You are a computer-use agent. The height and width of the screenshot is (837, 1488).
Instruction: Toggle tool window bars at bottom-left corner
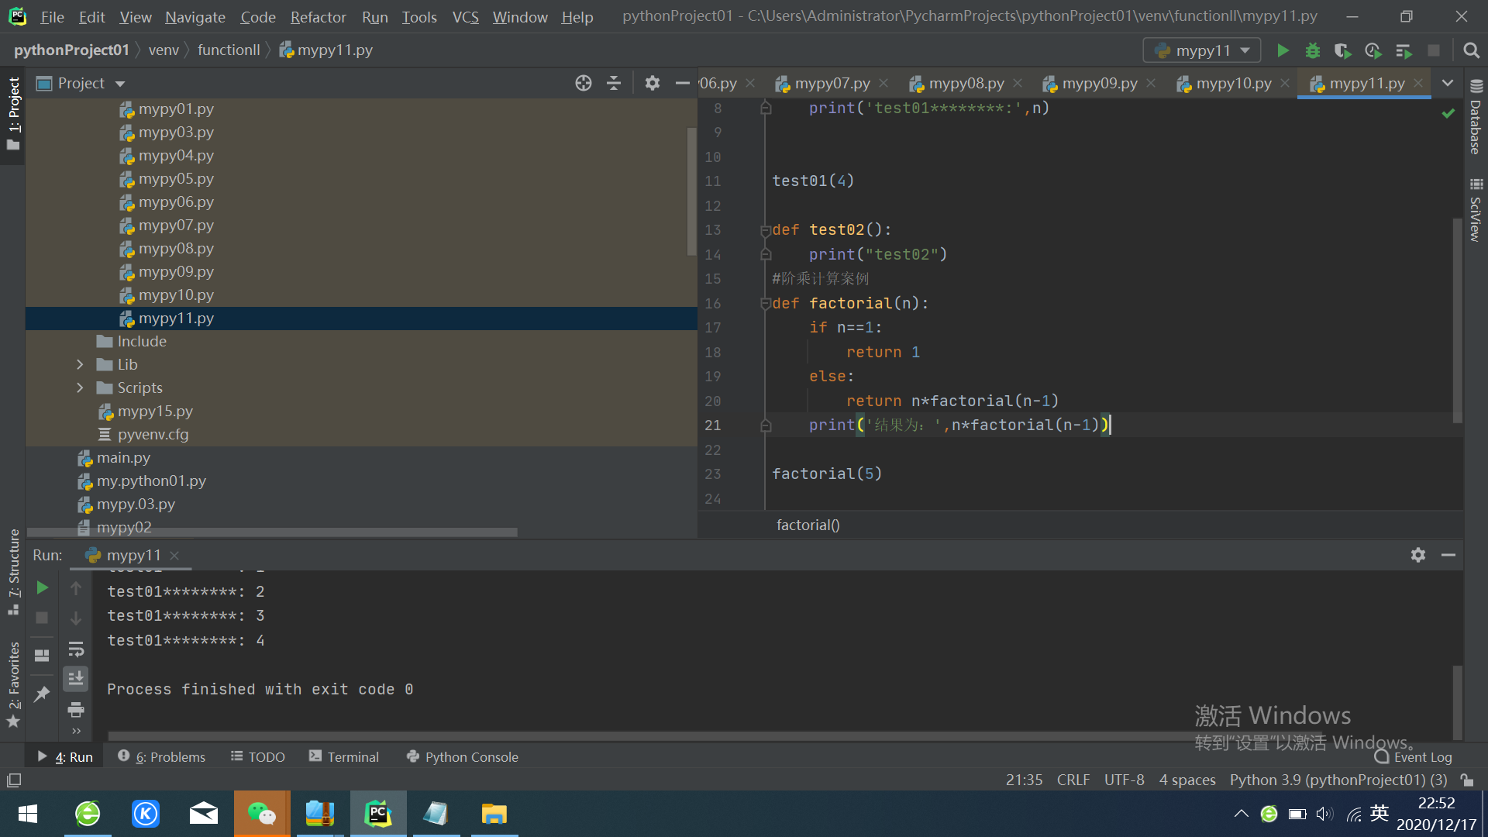(14, 780)
